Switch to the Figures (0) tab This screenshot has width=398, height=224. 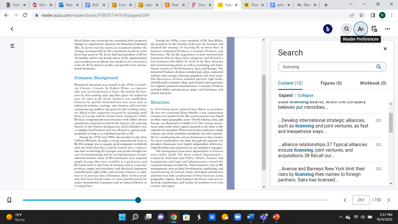(x=331, y=83)
